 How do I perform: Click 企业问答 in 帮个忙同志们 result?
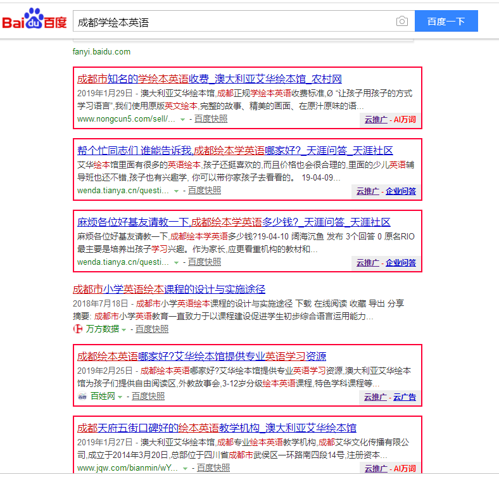click(401, 191)
